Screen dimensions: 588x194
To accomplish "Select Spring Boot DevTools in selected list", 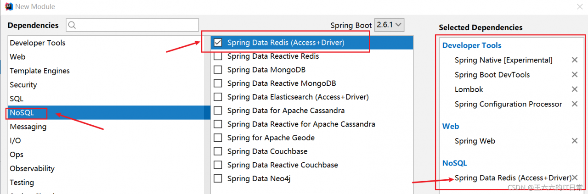I will tap(492, 75).
